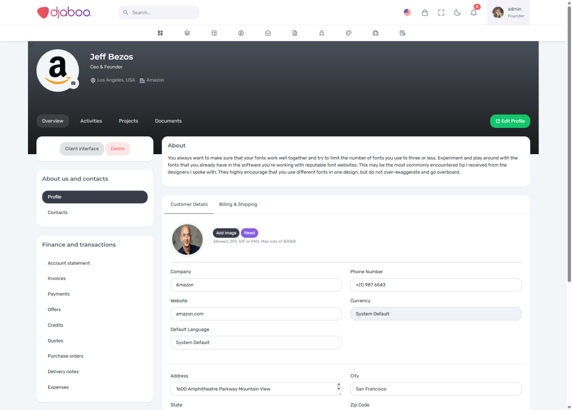
Task: Click the green Edit Profile button
Action: tap(509, 121)
